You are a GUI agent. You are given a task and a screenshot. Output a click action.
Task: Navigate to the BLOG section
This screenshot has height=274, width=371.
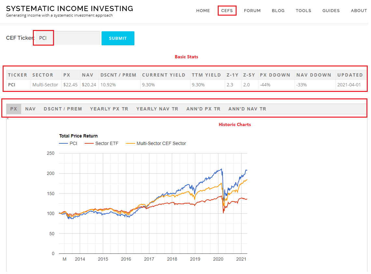278,11
